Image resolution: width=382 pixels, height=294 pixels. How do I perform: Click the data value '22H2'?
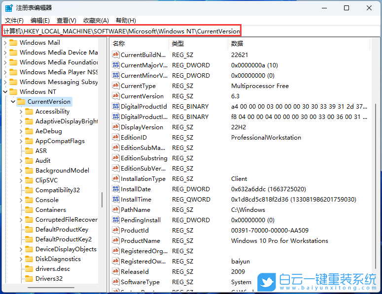pos(239,127)
